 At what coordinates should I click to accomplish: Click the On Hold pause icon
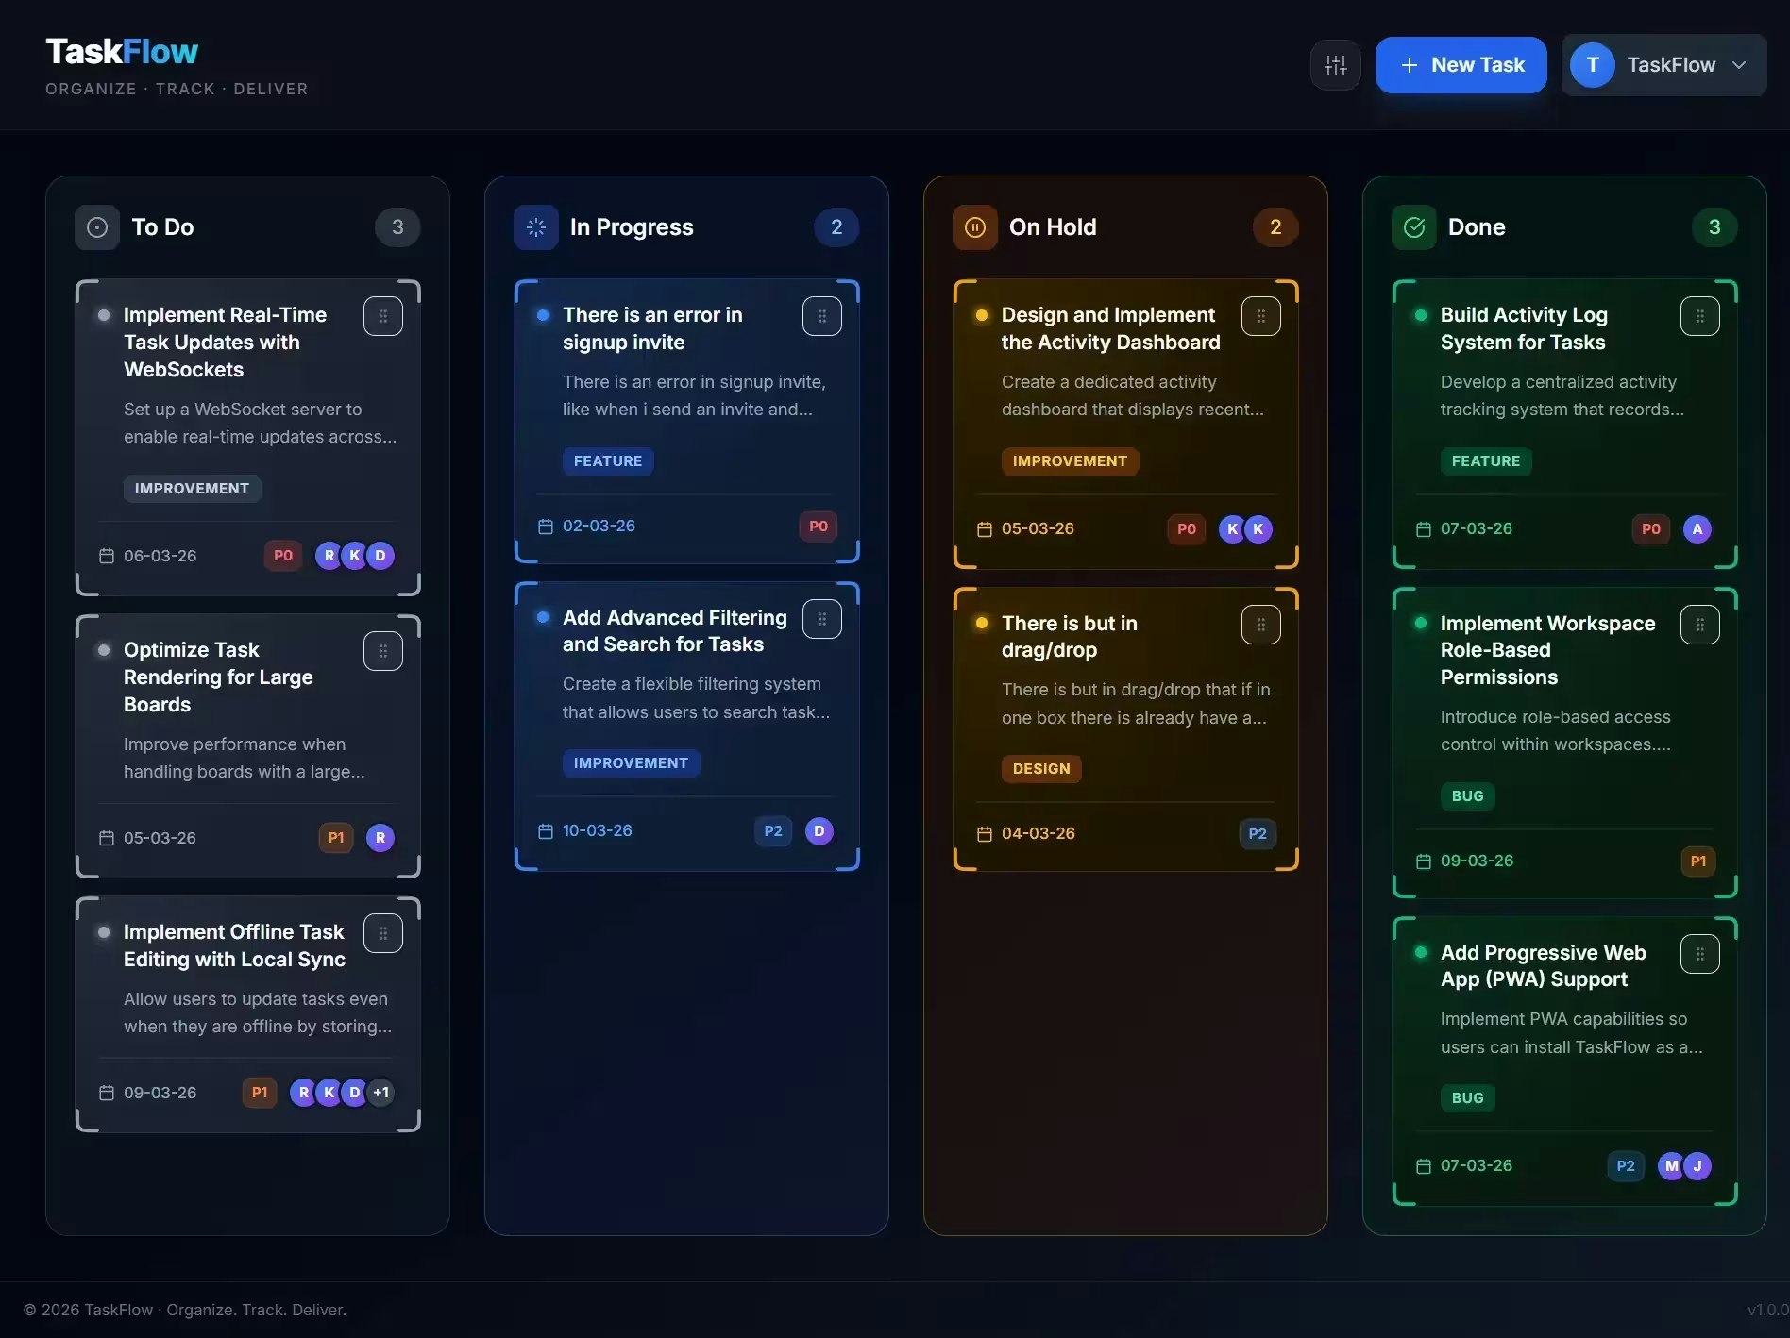(974, 226)
